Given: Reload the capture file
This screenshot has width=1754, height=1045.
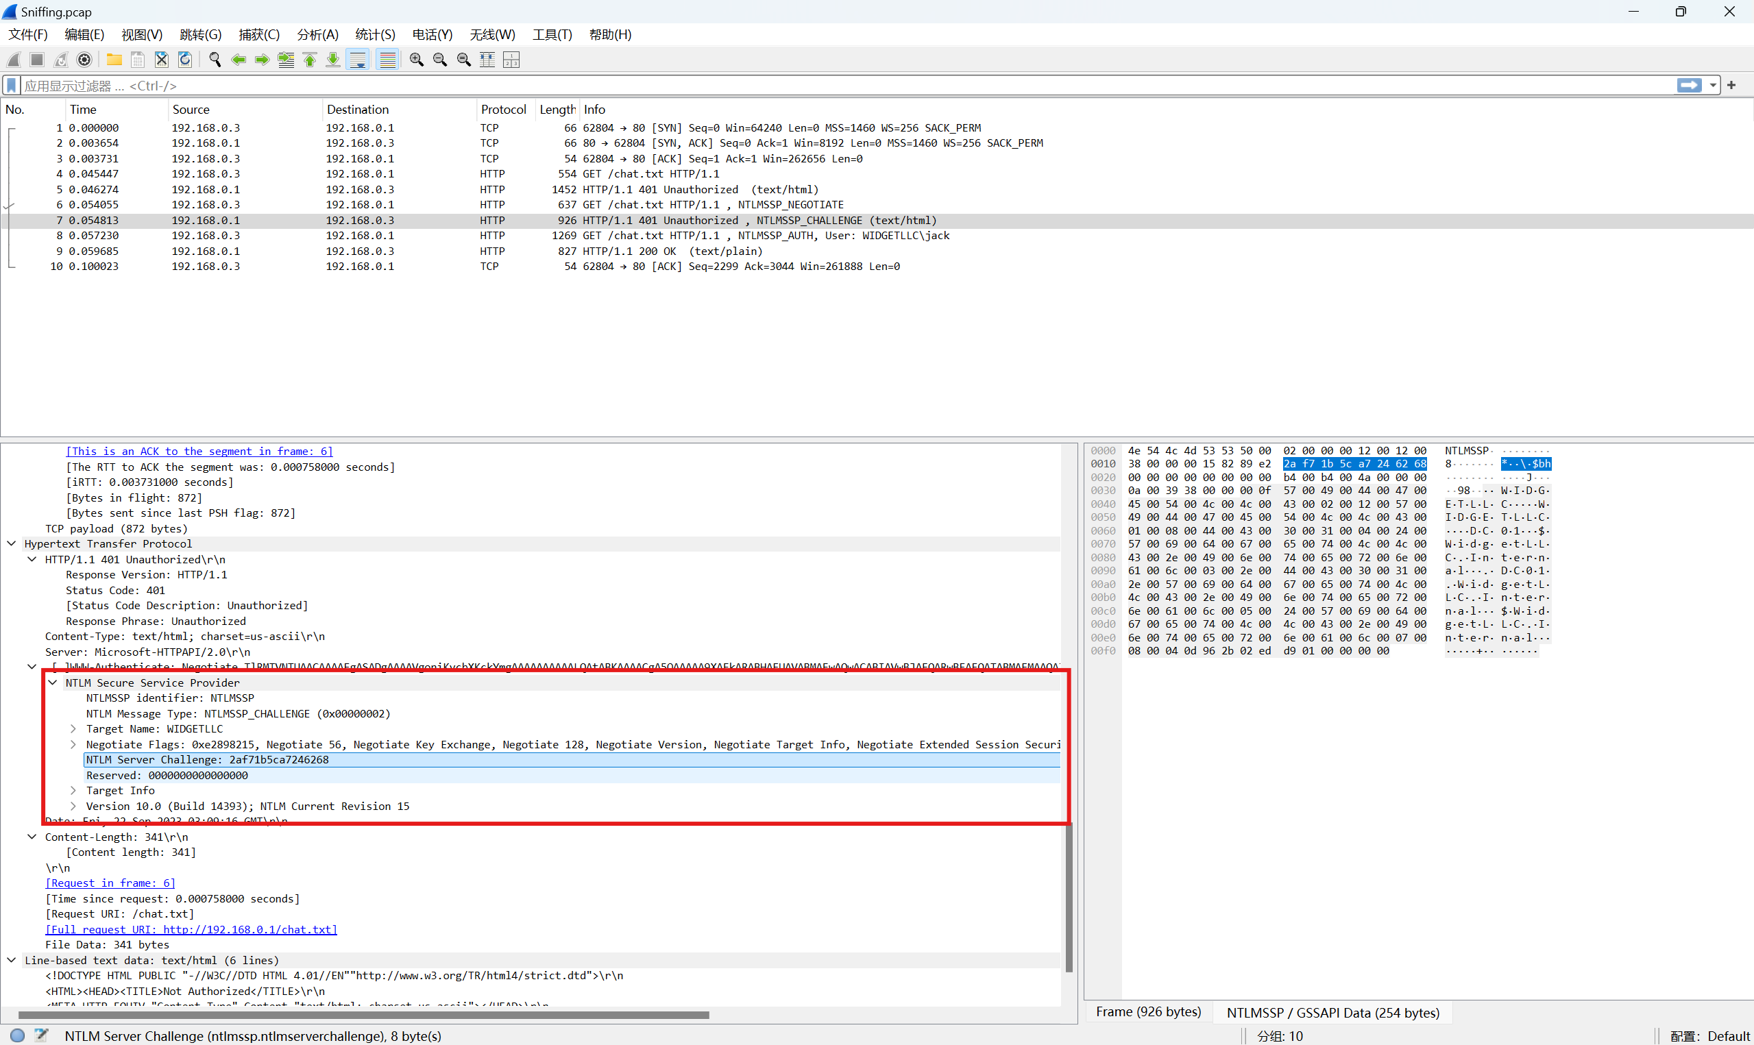Looking at the screenshot, I should click(185, 60).
